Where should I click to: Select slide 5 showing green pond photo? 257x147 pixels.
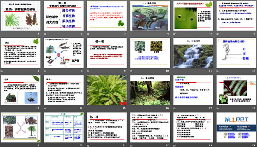[193, 16]
